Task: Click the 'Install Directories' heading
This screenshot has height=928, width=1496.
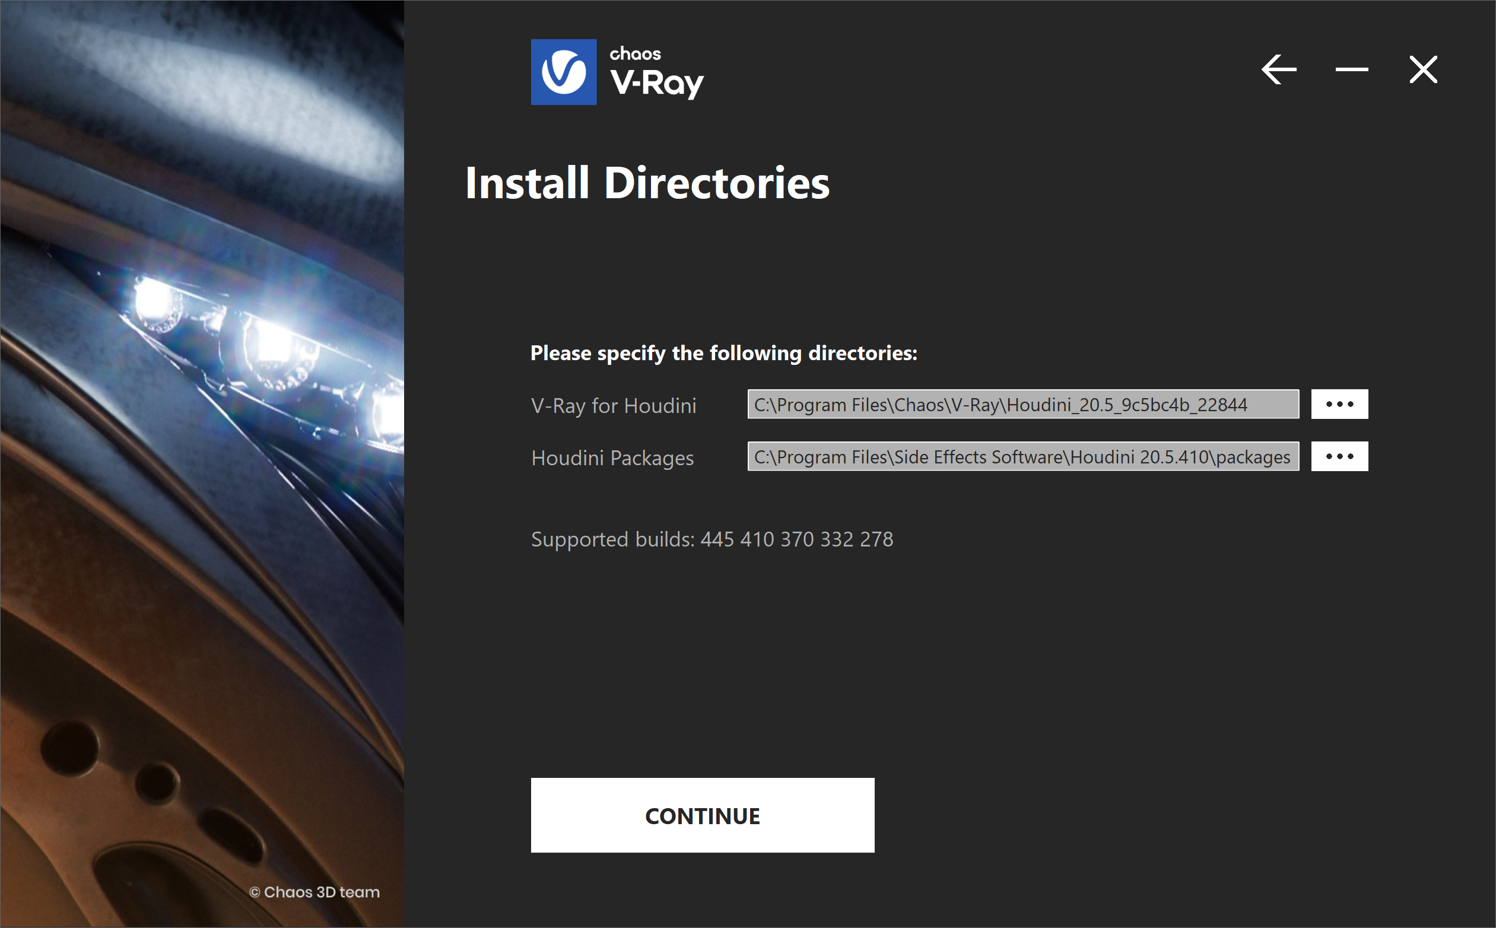Action: [x=647, y=183]
